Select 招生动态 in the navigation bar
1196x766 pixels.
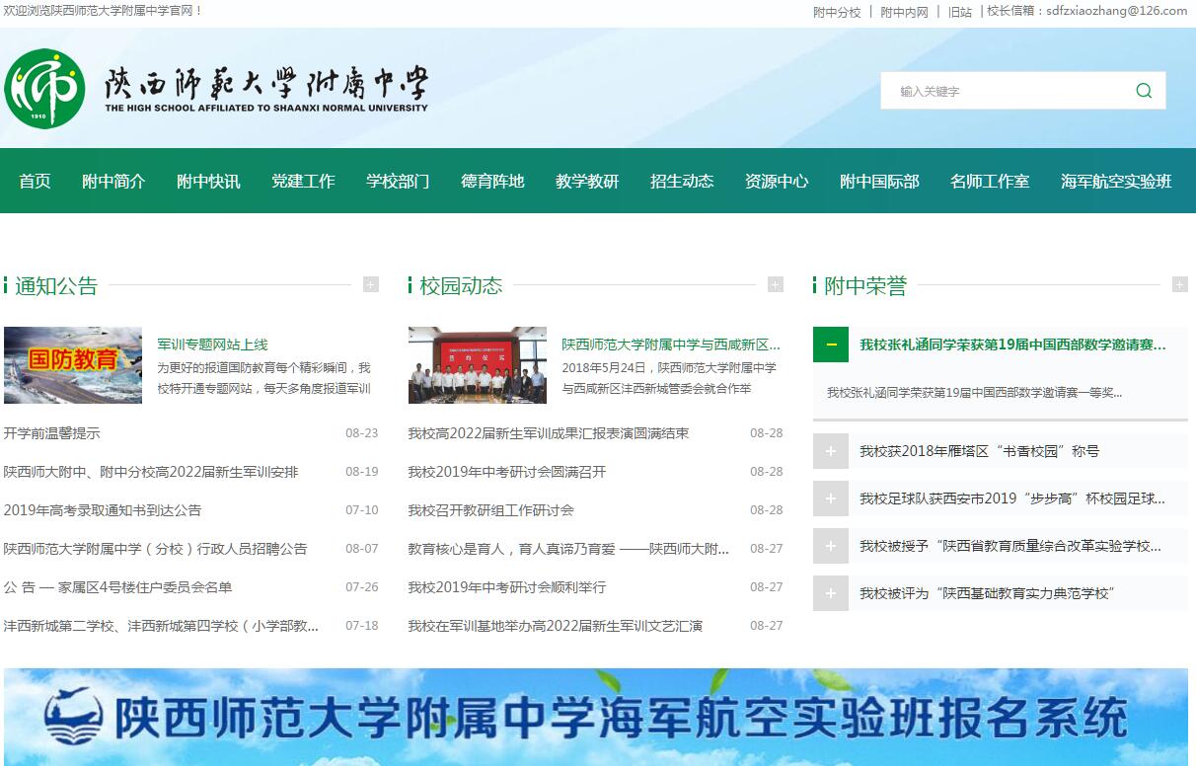point(682,181)
